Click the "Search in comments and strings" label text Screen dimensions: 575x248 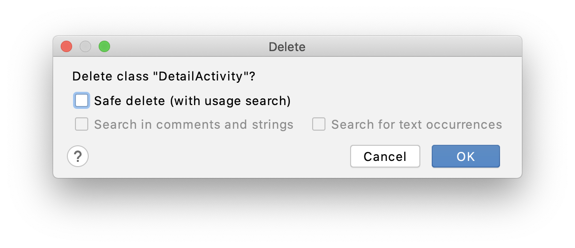194,125
